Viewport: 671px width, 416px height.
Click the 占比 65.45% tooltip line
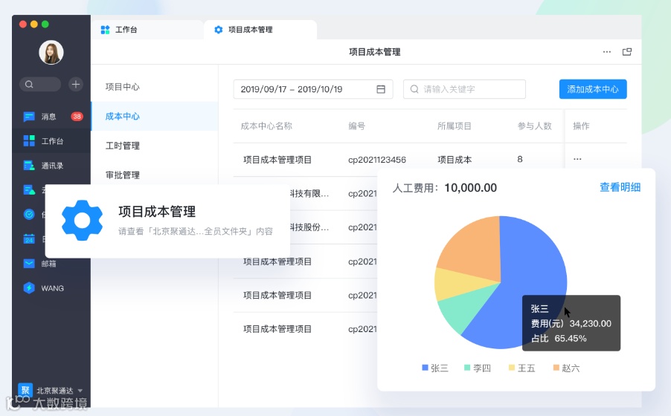pyautogui.click(x=559, y=339)
